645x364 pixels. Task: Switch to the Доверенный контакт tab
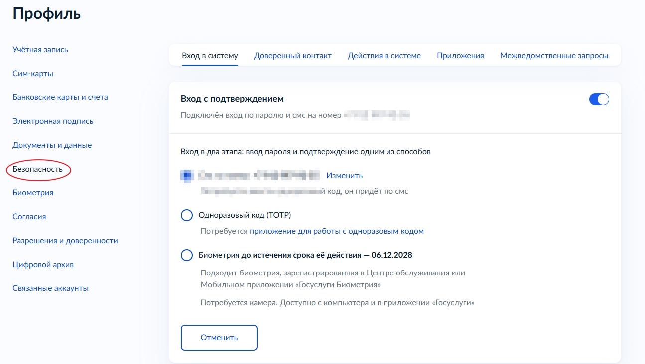pyautogui.click(x=292, y=56)
